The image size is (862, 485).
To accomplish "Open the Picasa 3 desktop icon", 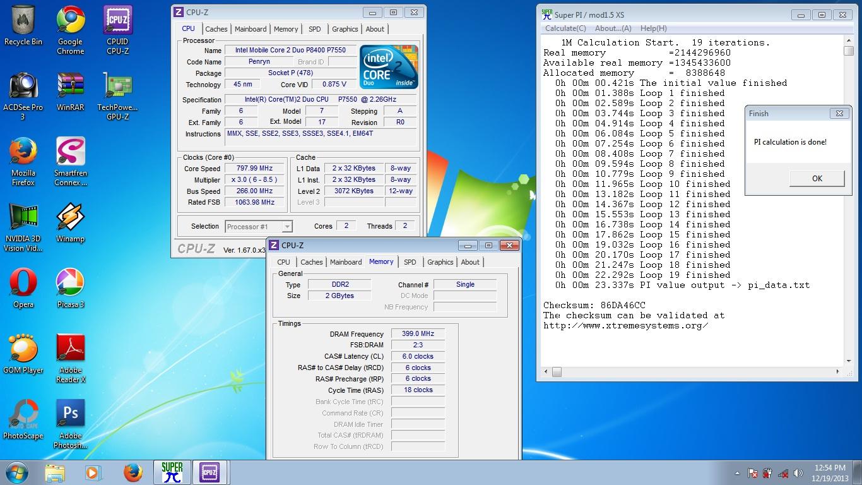I will (x=71, y=289).
